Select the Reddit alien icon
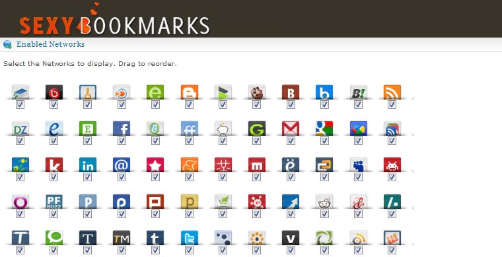This screenshot has width=502, height=257. (324, 202)
